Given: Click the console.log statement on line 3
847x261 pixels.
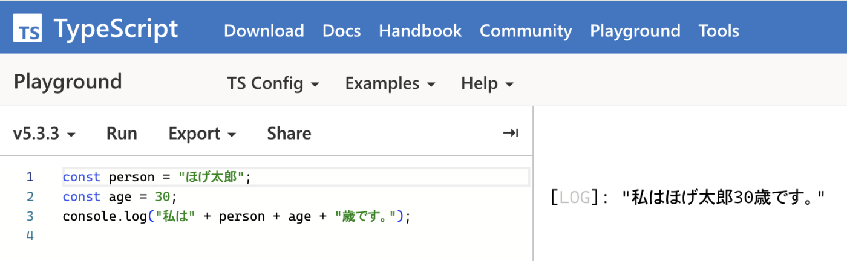Looking at the screenshot, I should (237, 216).
